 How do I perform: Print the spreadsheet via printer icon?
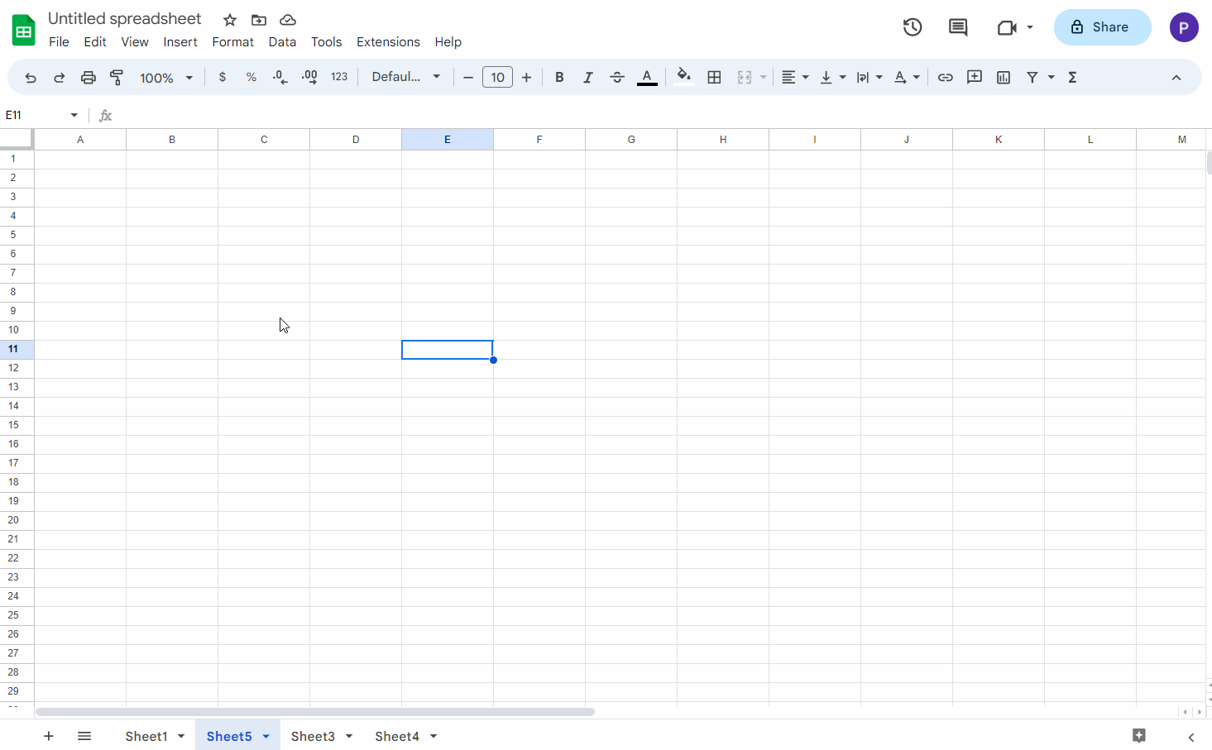click(x=89, y=78)
